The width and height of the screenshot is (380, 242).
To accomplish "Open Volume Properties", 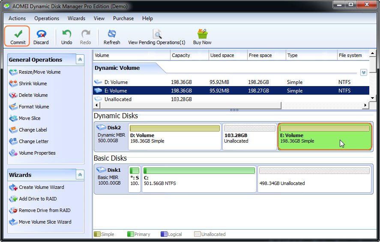I will pyautogui.click(x=37, y=153).
